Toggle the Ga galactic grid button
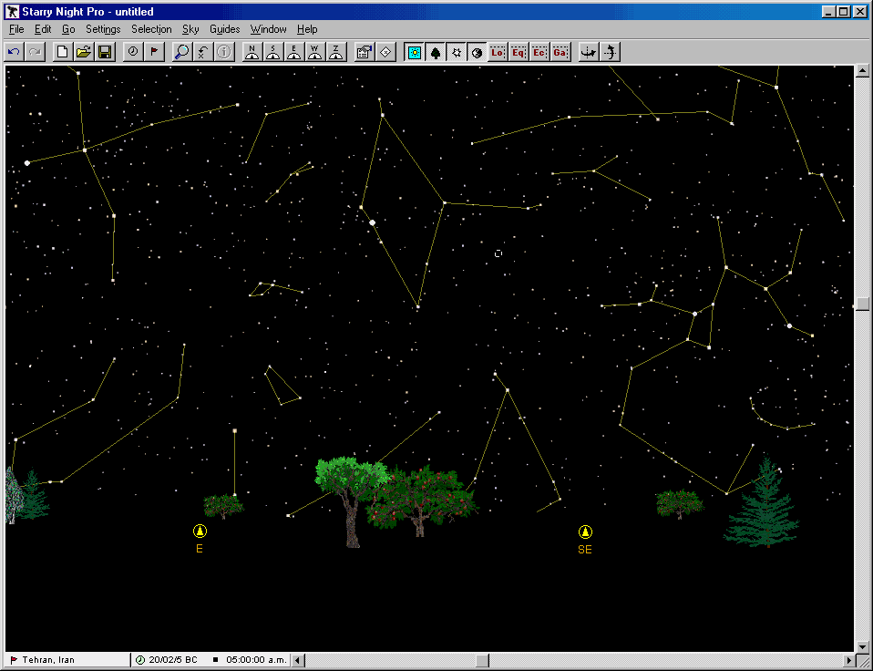 click(560, 52)
